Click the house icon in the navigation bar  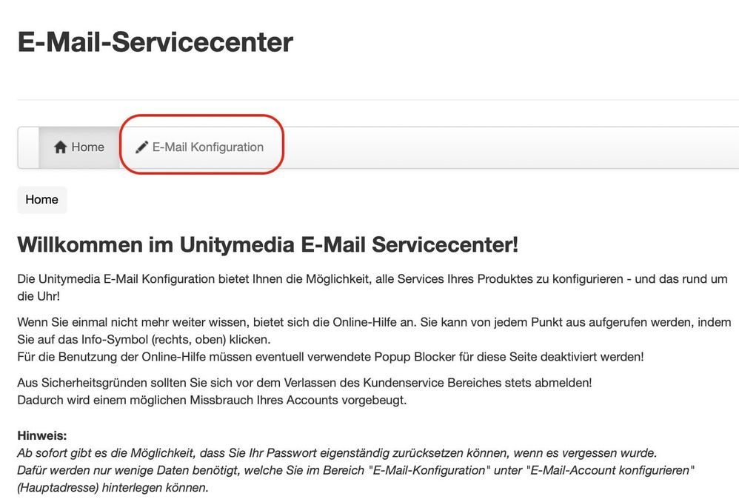coord(61,147)
